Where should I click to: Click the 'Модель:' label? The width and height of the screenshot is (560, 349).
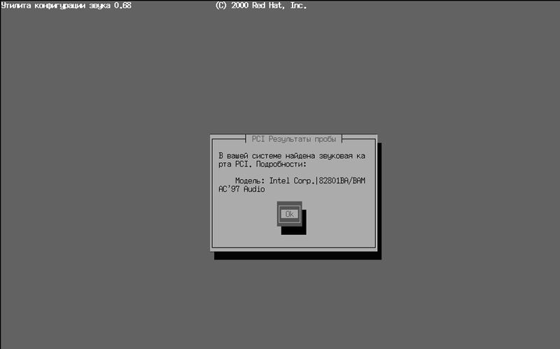250,181
